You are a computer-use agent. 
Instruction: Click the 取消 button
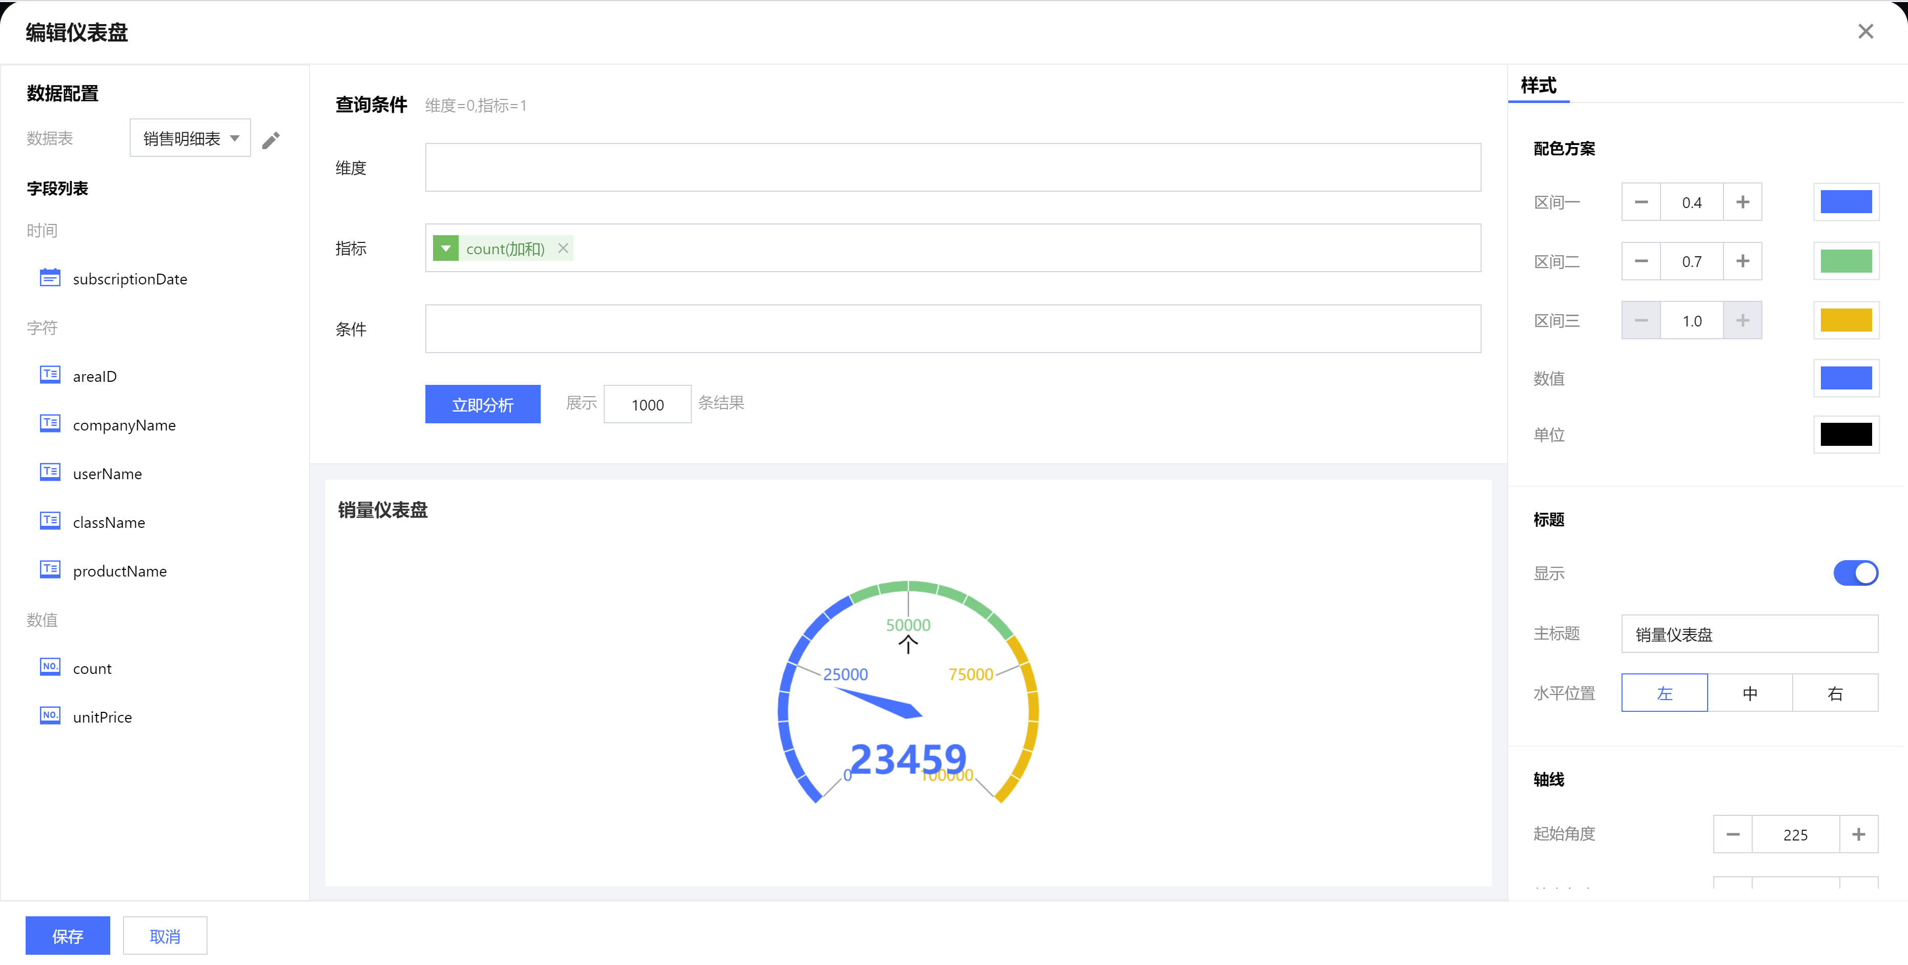tap(165, 936)
